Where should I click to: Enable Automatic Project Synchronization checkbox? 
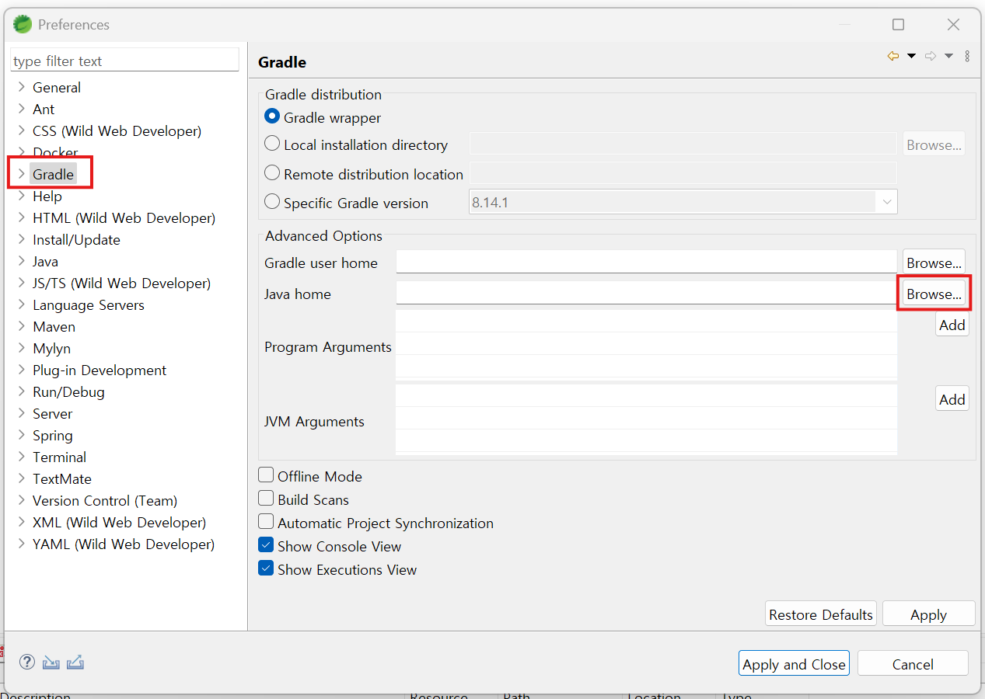[266, 521]
